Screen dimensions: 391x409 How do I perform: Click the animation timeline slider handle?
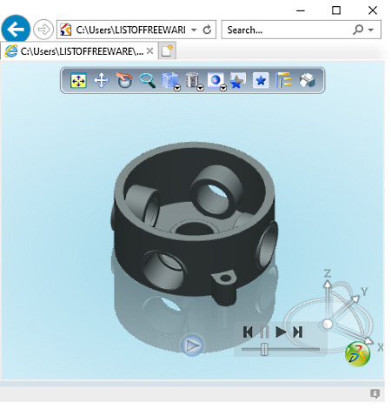pos(264,349)
